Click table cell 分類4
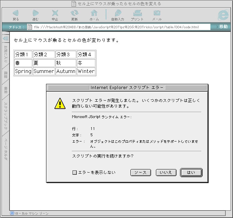233x218 pixels. click(x=86, y=54)
